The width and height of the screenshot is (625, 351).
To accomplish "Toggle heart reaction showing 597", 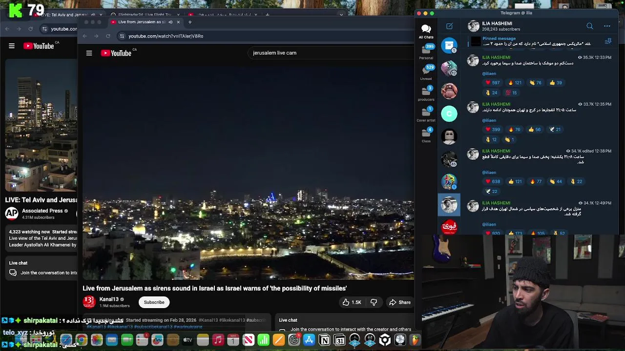I will pyautogui.click(x=493, y=82).
